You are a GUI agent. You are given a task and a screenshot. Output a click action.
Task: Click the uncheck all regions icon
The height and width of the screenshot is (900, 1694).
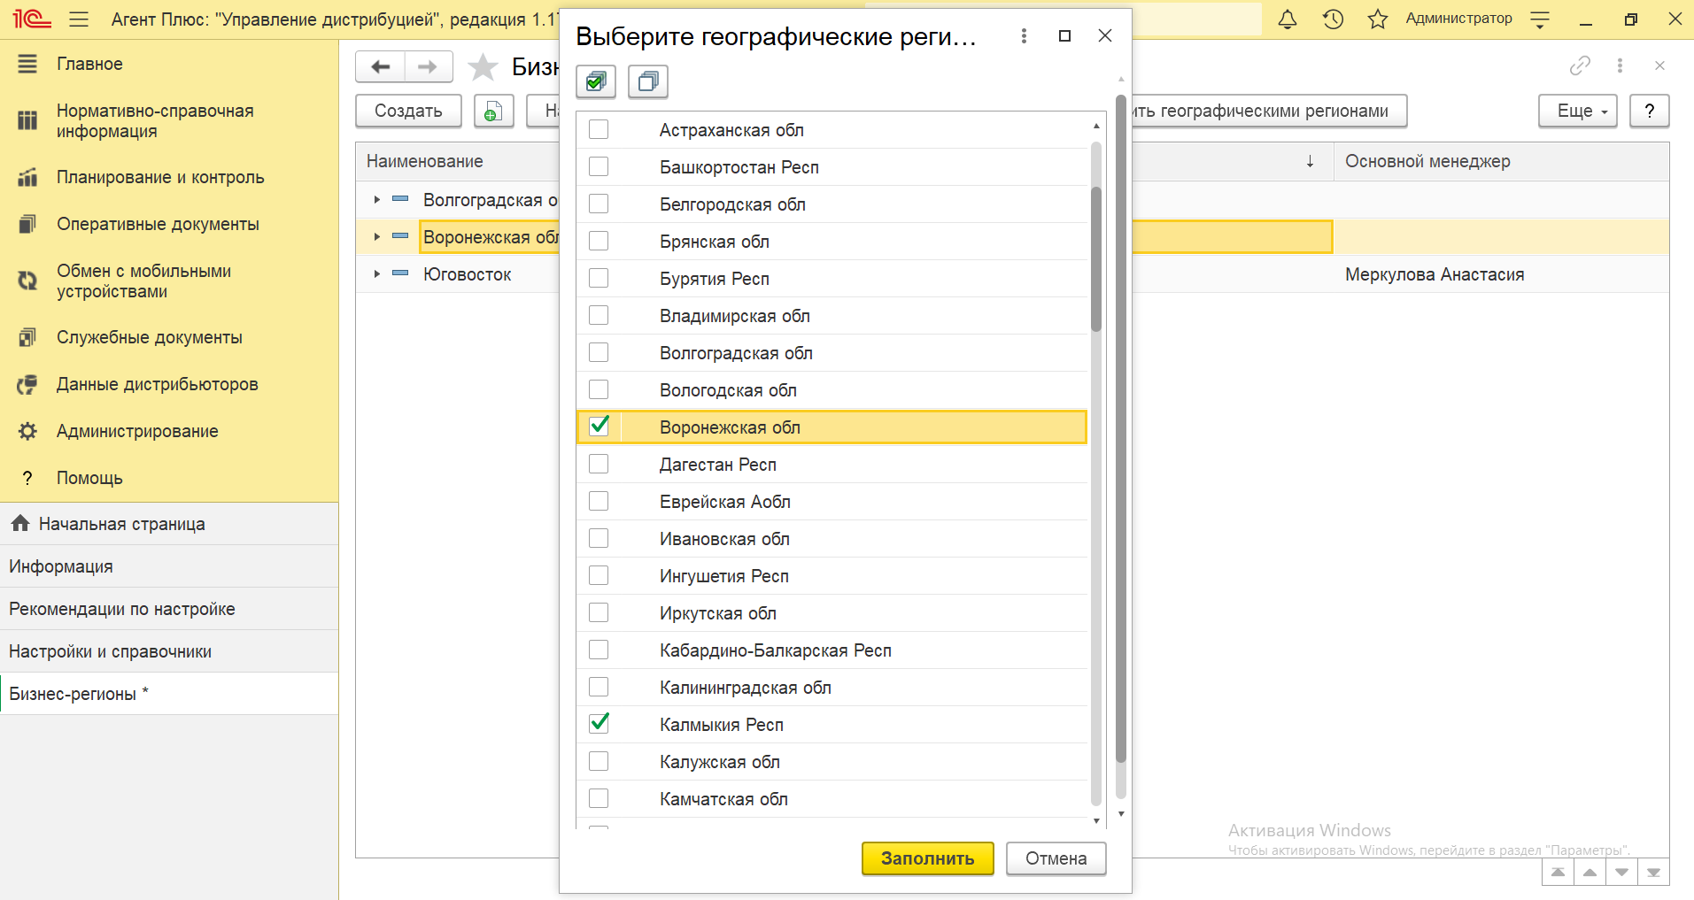(x=647, y=82)
